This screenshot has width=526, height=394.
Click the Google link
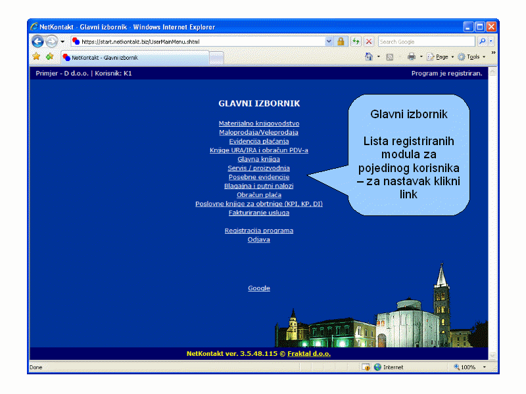coord(258,288)
